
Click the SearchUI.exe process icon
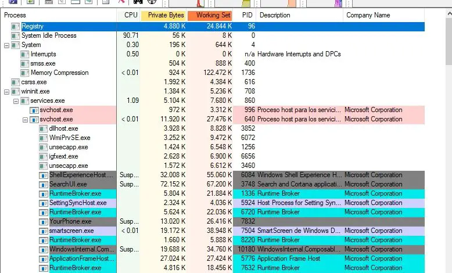click(x=43, y=184)
